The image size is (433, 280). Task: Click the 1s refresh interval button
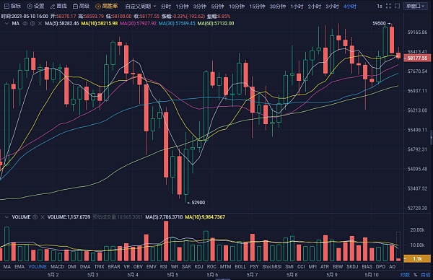click(x=380, y=6)
